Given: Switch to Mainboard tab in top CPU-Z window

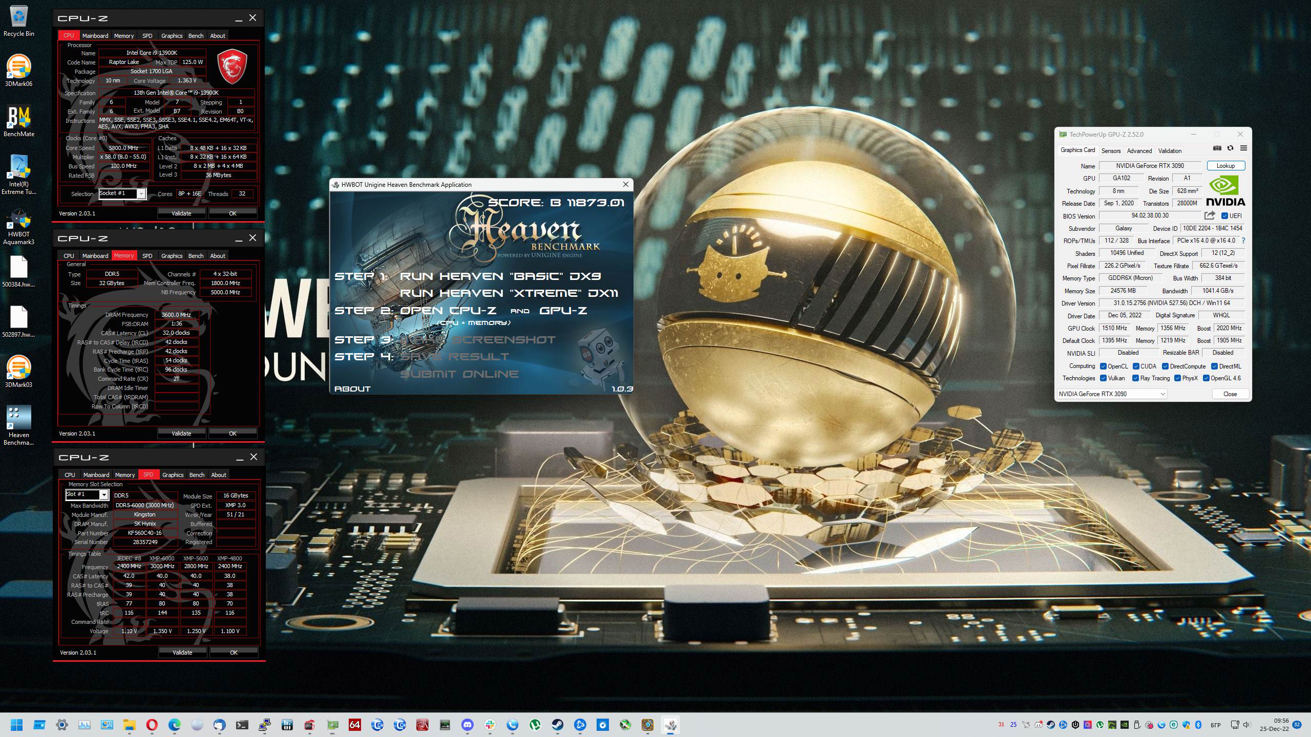Looking at the screenshot, I should click(x=95, y=36).
